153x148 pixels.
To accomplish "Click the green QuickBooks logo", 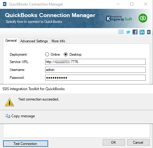I will coord(143,18).
